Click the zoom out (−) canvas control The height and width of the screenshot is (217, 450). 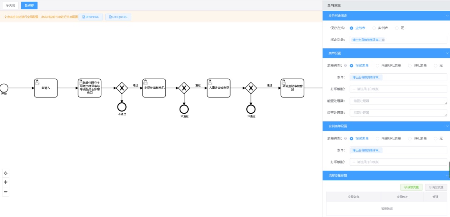pos(5,192)
